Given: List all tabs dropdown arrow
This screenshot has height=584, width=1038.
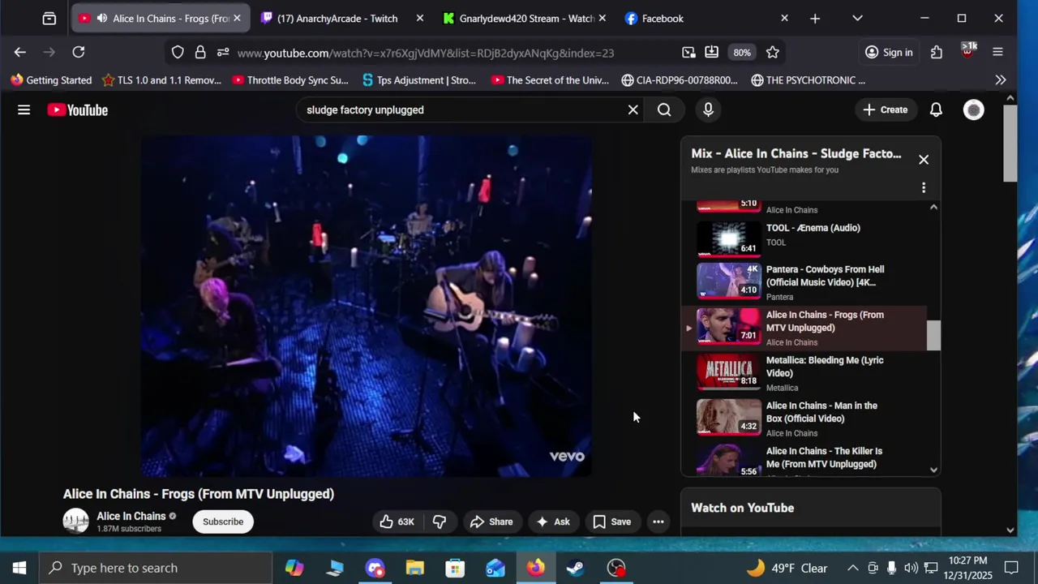Looking at the screenshot, I should (x=857, y=18).
